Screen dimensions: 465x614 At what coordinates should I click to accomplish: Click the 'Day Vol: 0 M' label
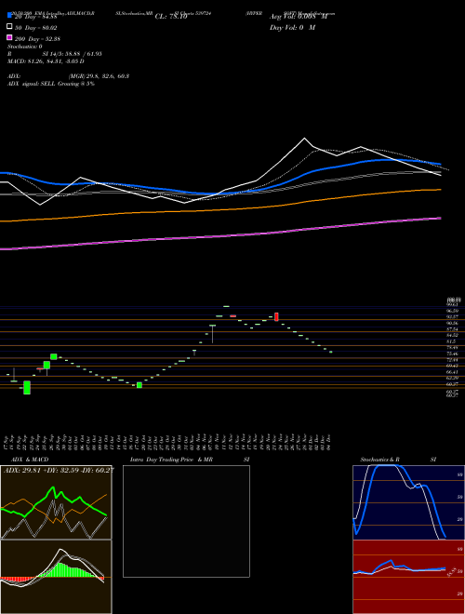coord(292,28)
